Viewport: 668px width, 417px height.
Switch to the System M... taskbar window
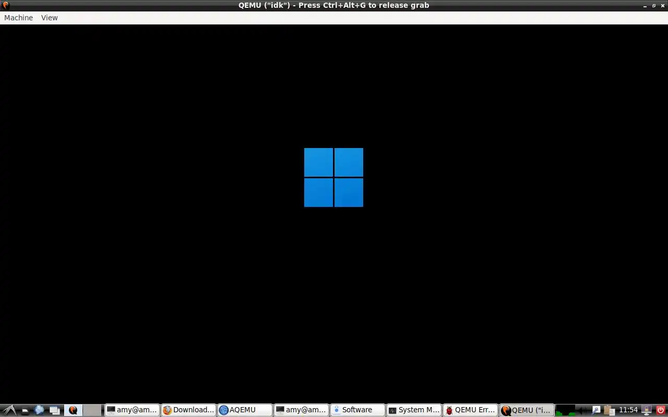point(414,410)
